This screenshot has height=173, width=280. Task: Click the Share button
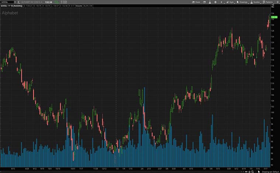click(196, 2)
